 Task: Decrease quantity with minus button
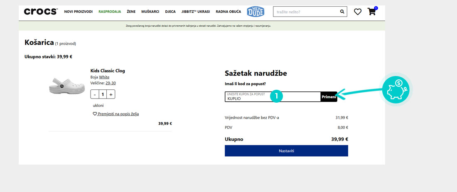pos(95,94)
